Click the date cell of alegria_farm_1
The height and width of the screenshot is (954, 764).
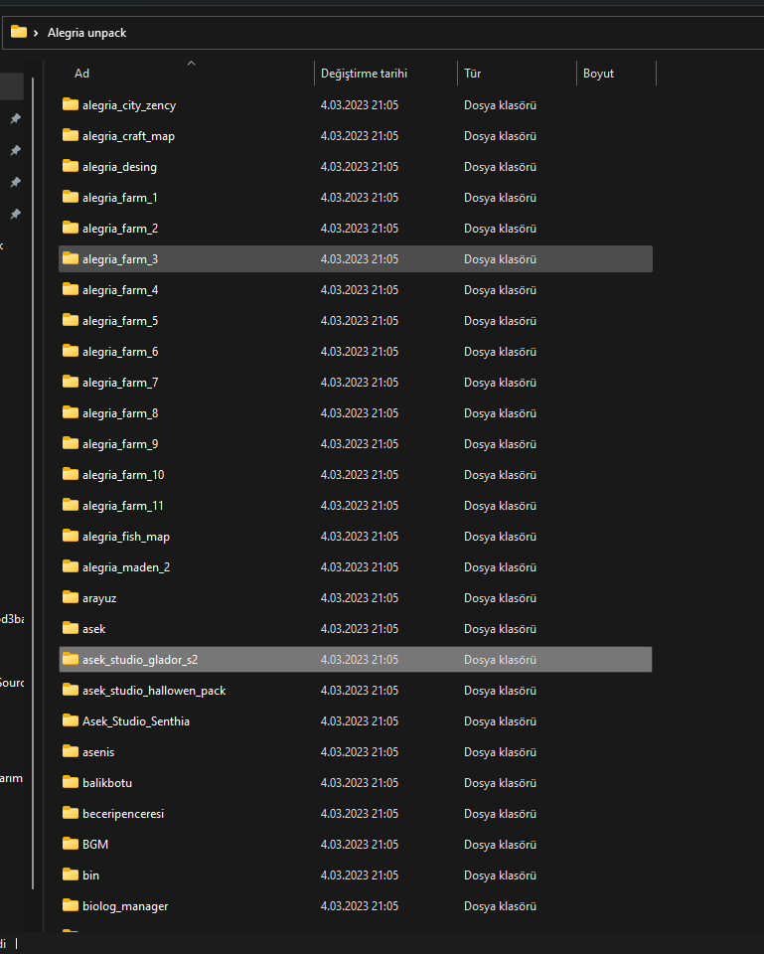[x=360, y=198]
